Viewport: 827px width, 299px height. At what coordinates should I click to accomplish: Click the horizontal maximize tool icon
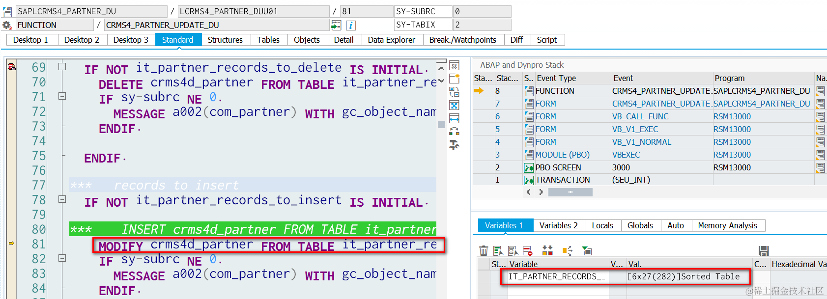(x=455, y=118)
